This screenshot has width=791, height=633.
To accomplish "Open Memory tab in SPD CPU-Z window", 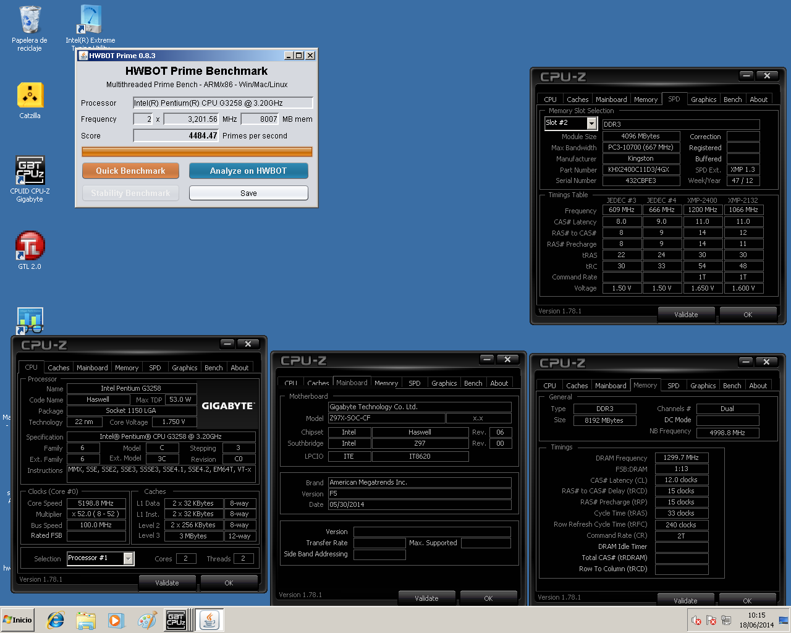I will click(646, 99).
